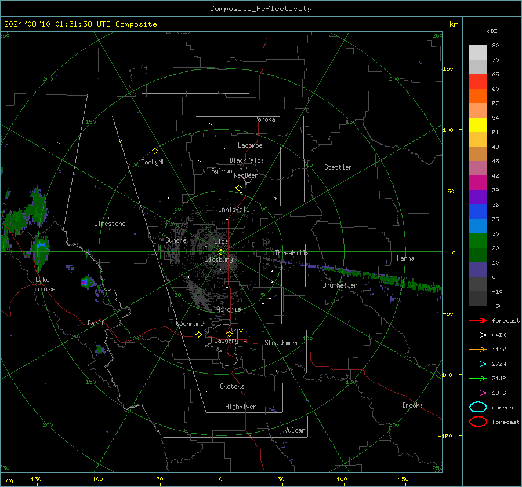Click the Innisfail label
This screenshot has width=522, height=487.
234,210
